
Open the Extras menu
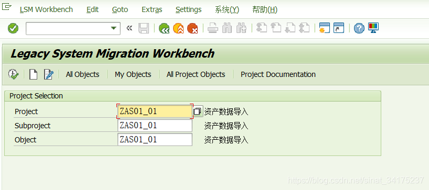pyautogui.click(x=152, y=9)
